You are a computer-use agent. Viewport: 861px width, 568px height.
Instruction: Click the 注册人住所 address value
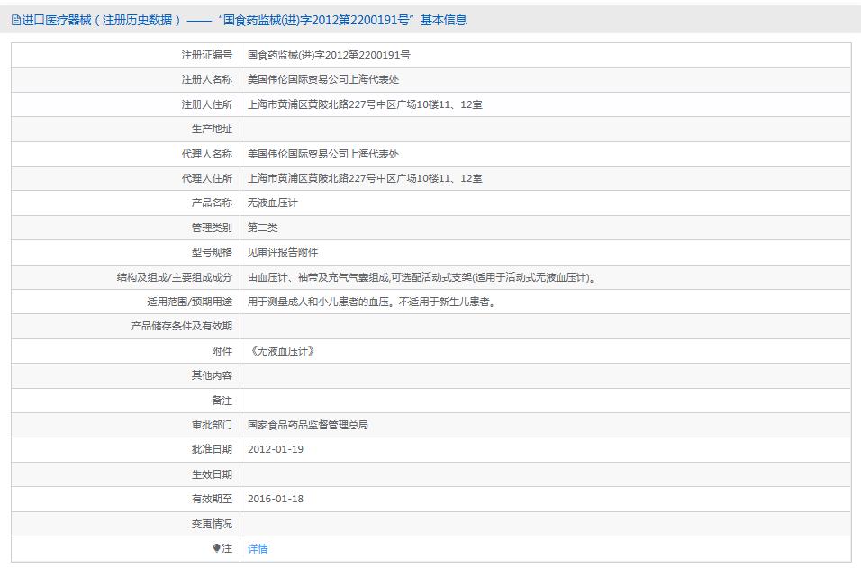365,104
